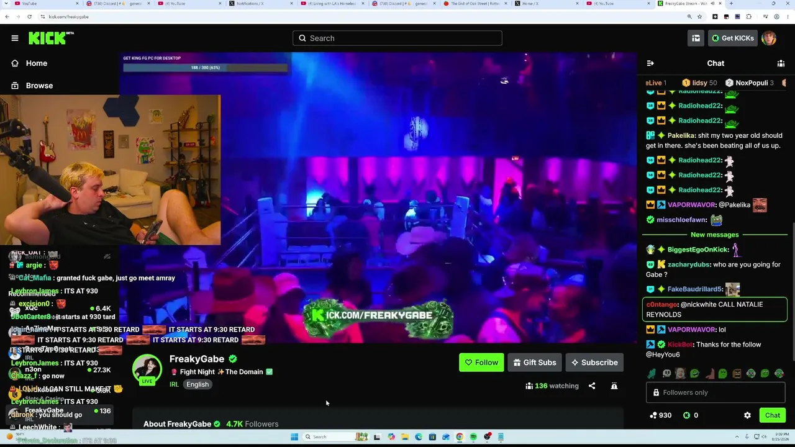
Task: Show hidden system tray icons
Action: pos(738,437)
